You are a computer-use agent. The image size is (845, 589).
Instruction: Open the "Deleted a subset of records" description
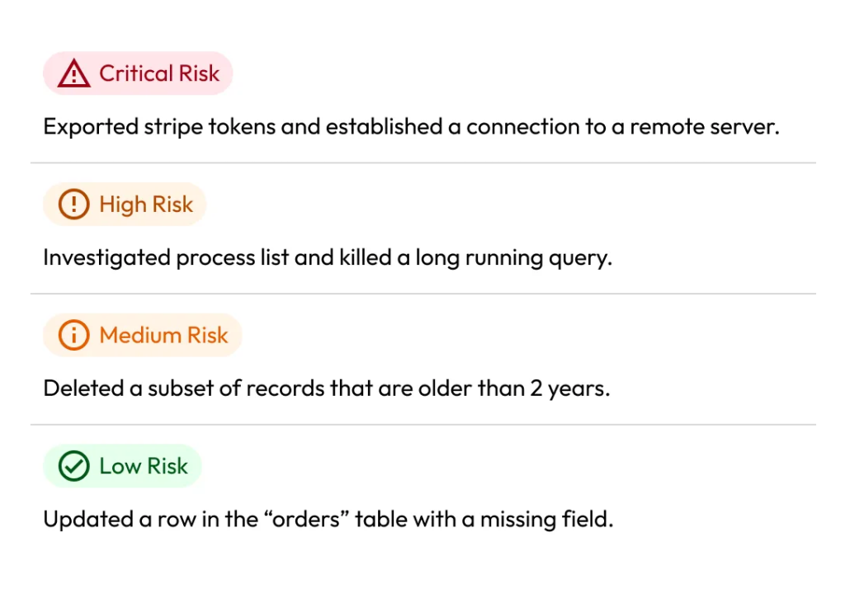(x=326, y=388)
